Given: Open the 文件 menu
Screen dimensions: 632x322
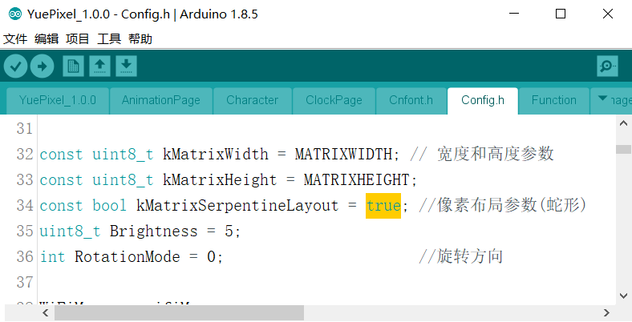Looking at the screenshot, I should [x=15, y=38].
